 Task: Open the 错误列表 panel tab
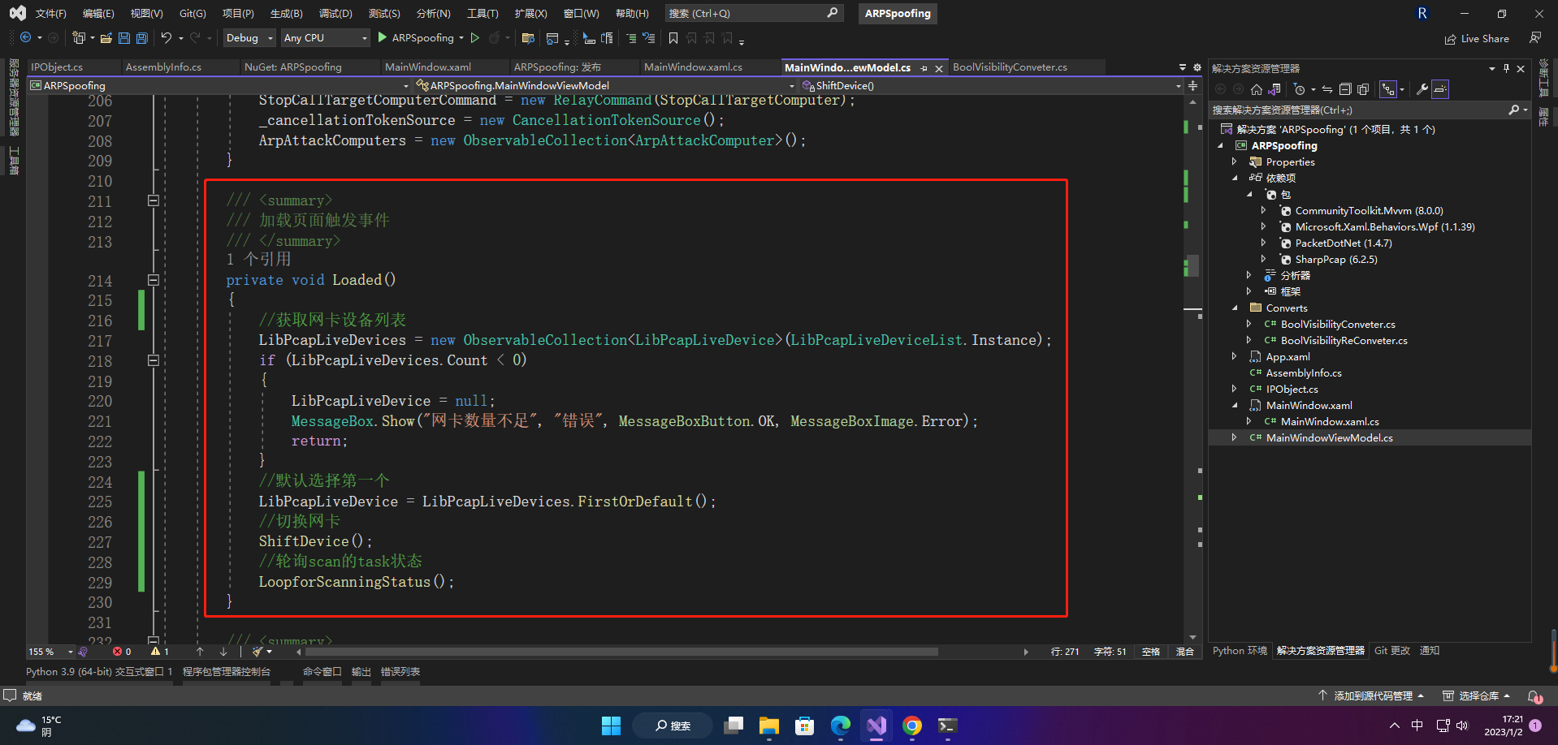point(400,671)
